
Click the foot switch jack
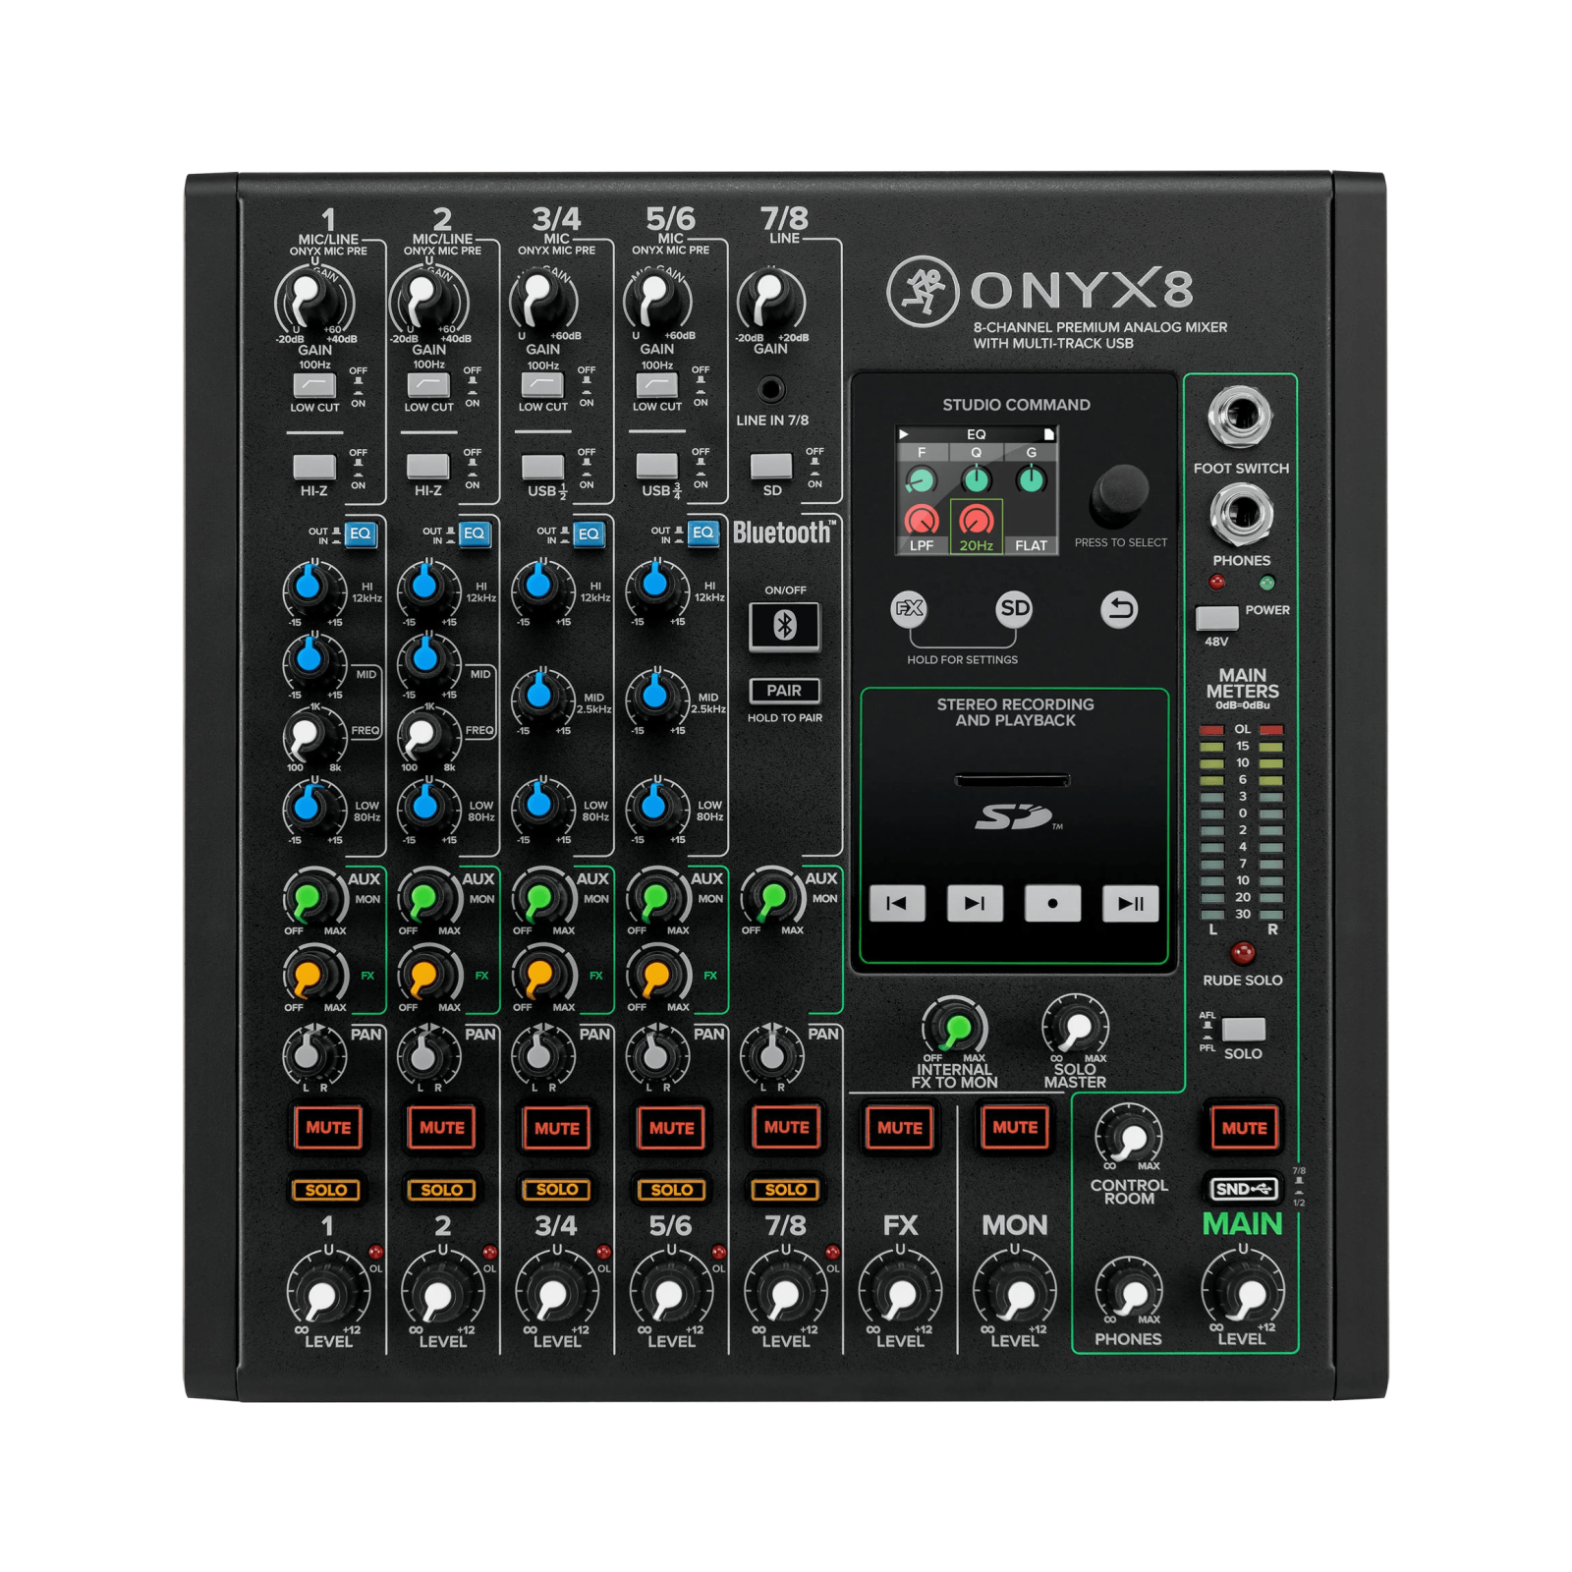click(x=1241, y=416)
